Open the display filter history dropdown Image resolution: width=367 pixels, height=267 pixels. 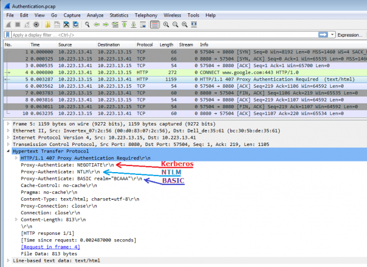click(x=332, y=34)
